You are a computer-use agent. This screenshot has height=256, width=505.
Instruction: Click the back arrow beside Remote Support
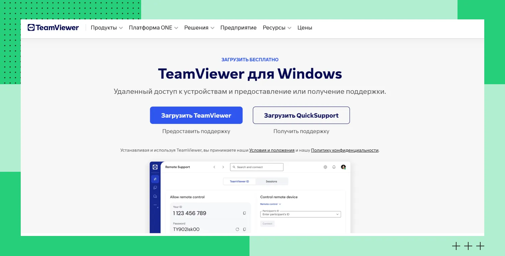214,167
